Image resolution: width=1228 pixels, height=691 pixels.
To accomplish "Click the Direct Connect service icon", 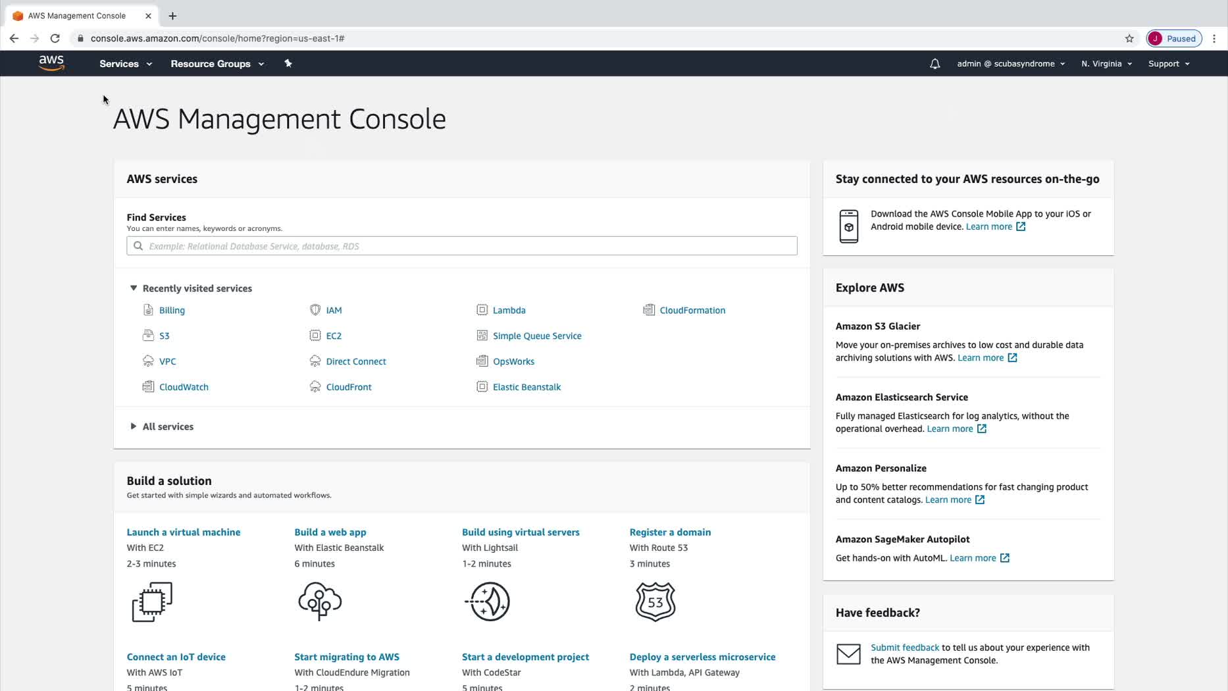I will 315,361.
